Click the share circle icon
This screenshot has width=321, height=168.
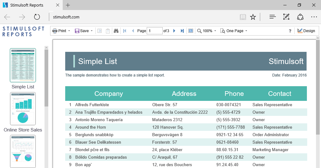[300, 17]
